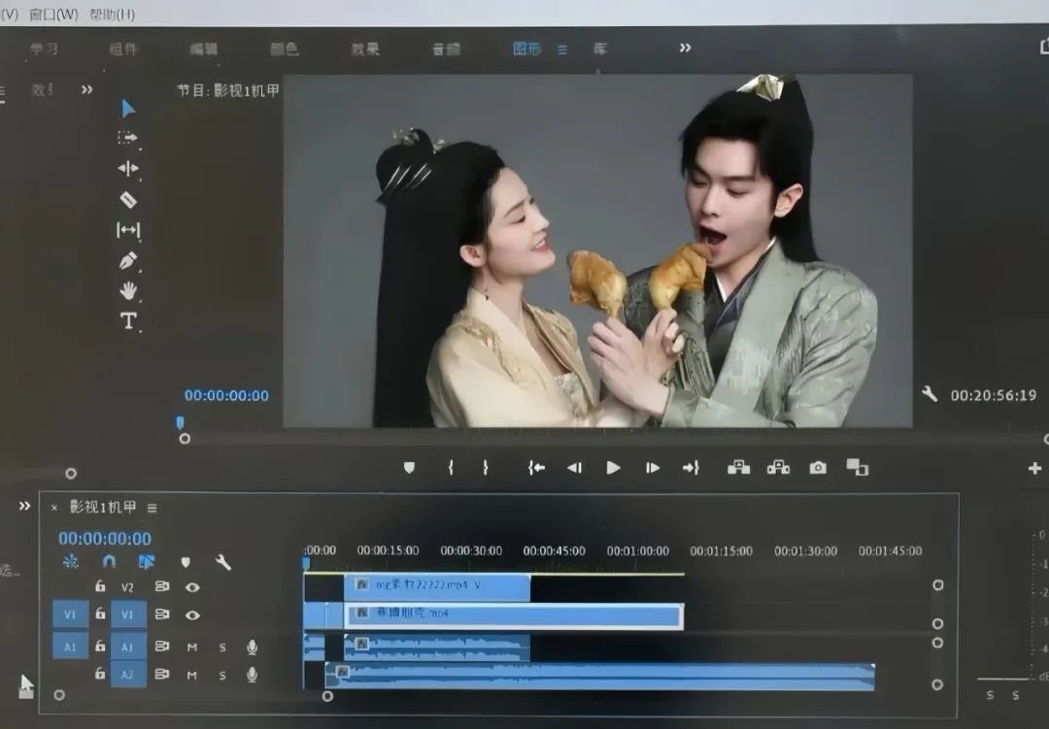Select the Selection arrow tool
This screenshot has width=1049, height=729.
tap(128, 109)
